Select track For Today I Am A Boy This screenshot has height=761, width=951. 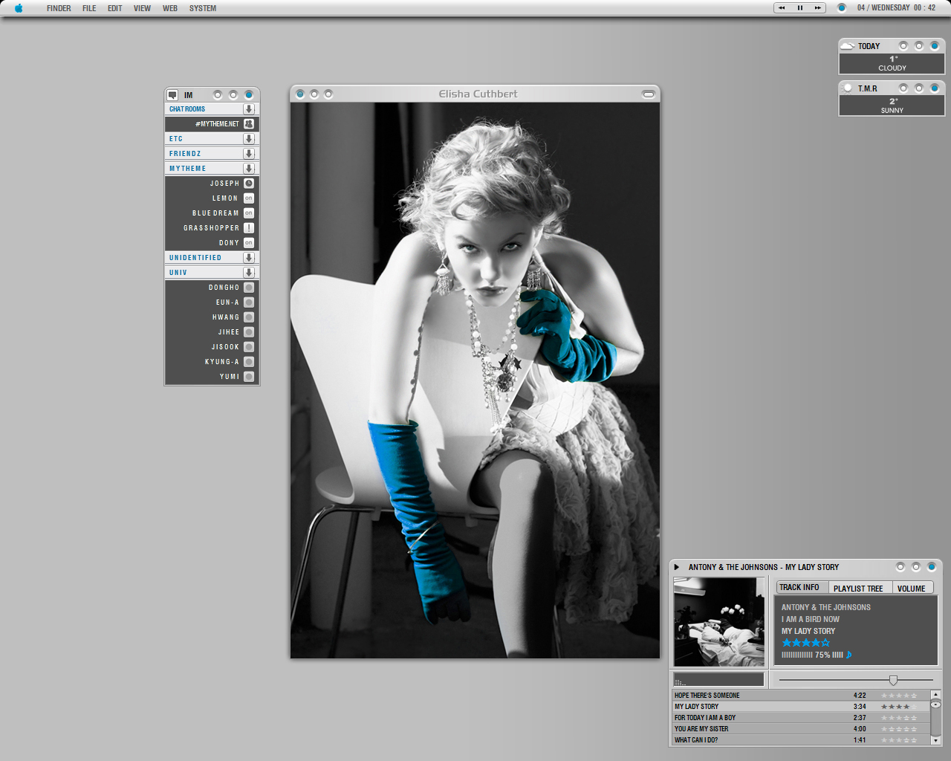tap(801, 718)
